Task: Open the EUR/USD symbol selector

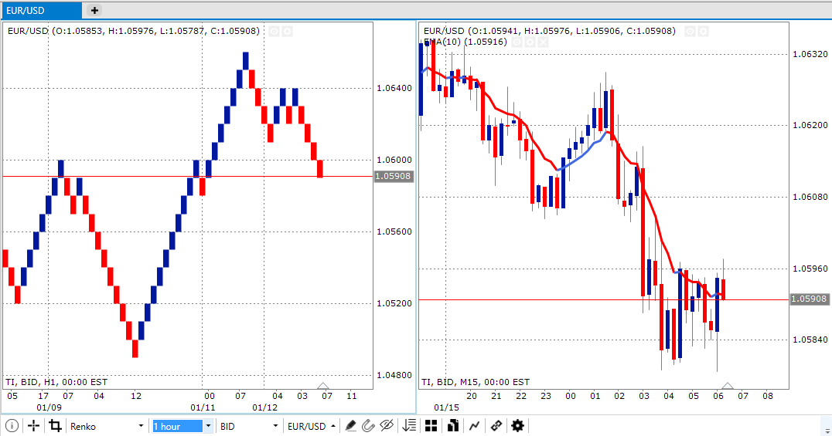Action: (x=311, y=427)
